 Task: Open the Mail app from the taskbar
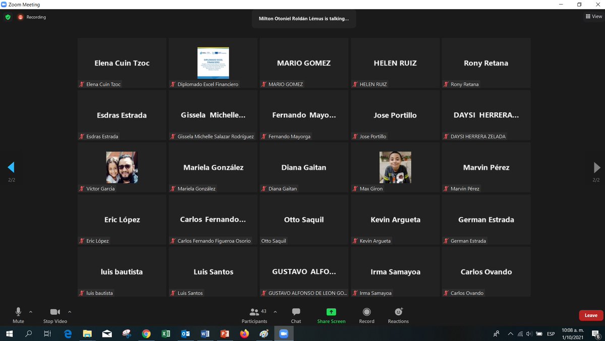click(x=107, y=333)
